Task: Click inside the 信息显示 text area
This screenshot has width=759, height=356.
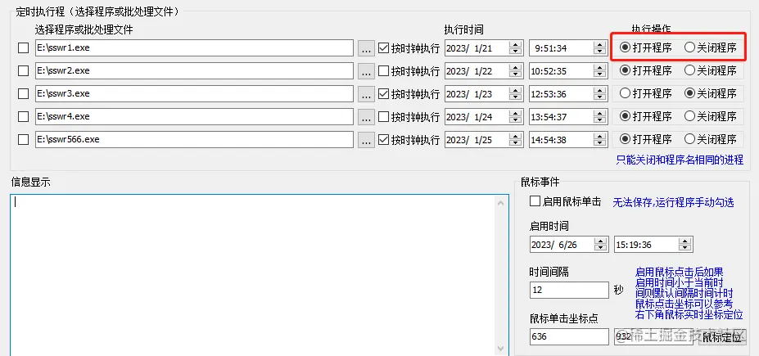Action: click(x=251, y=275)
